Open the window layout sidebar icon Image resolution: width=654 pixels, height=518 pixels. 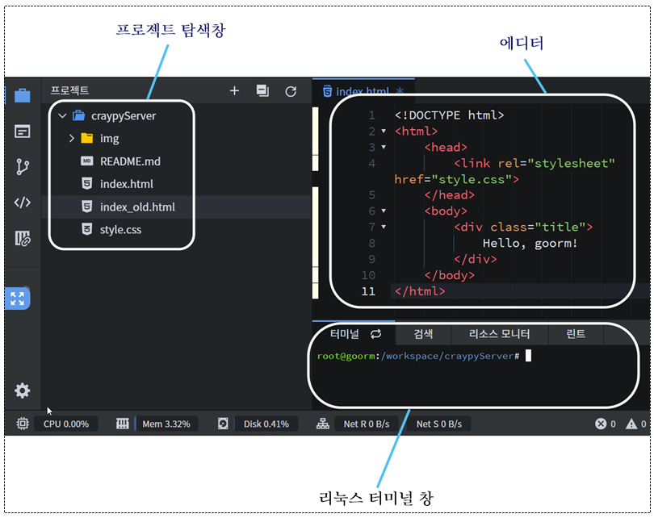point(22,132)
